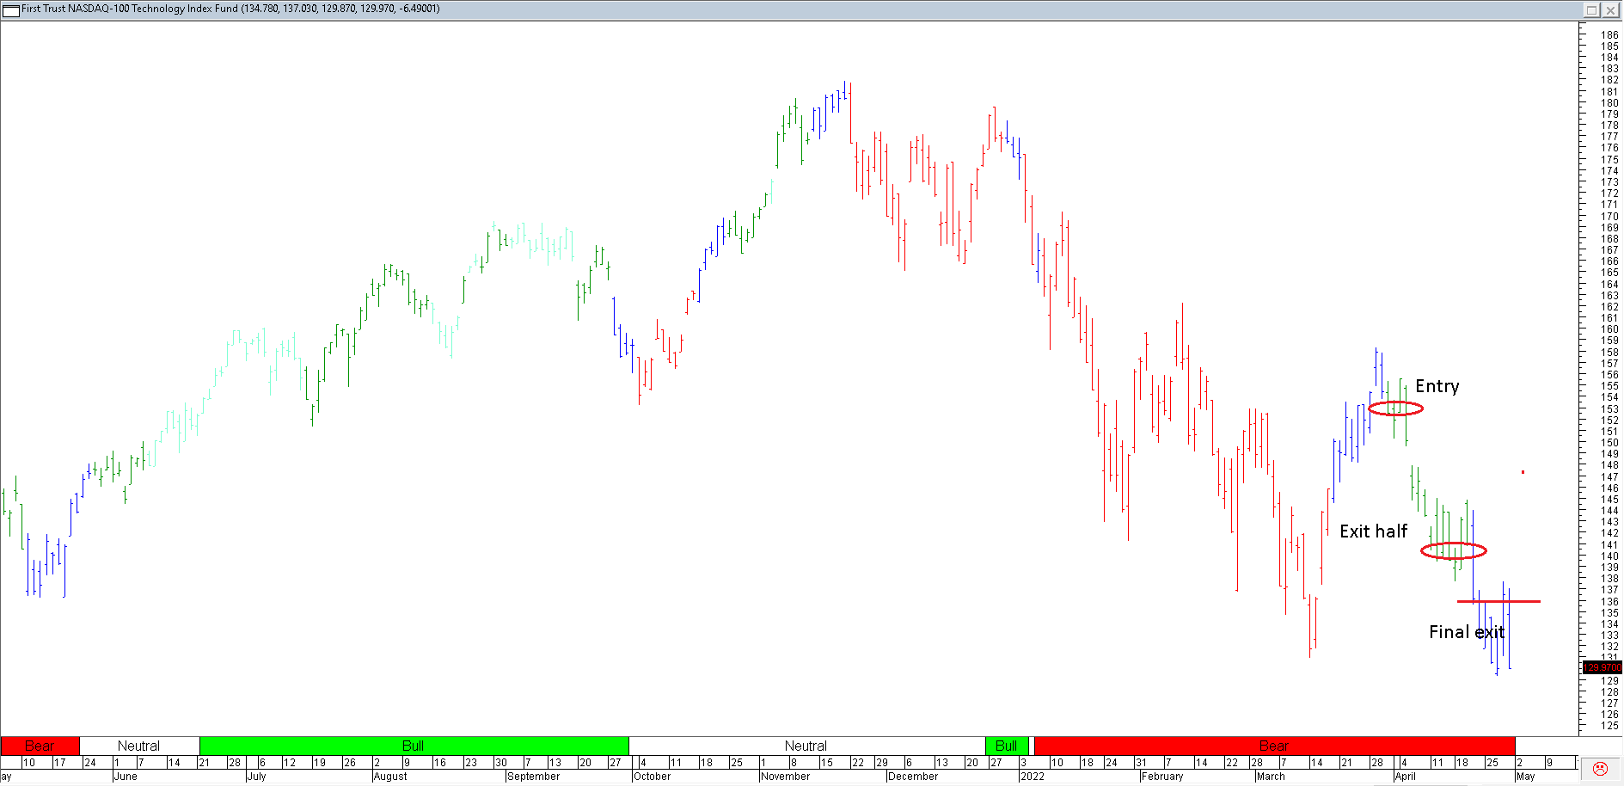1624x786 pixels.
Task: Click the November label on the date axis
Action: [785, 777]
